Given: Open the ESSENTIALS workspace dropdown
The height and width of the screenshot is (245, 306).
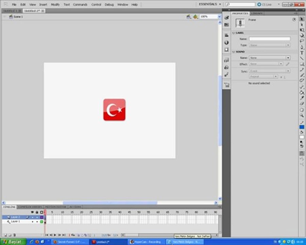Looking at the screenshot, I should pos(210,4).
